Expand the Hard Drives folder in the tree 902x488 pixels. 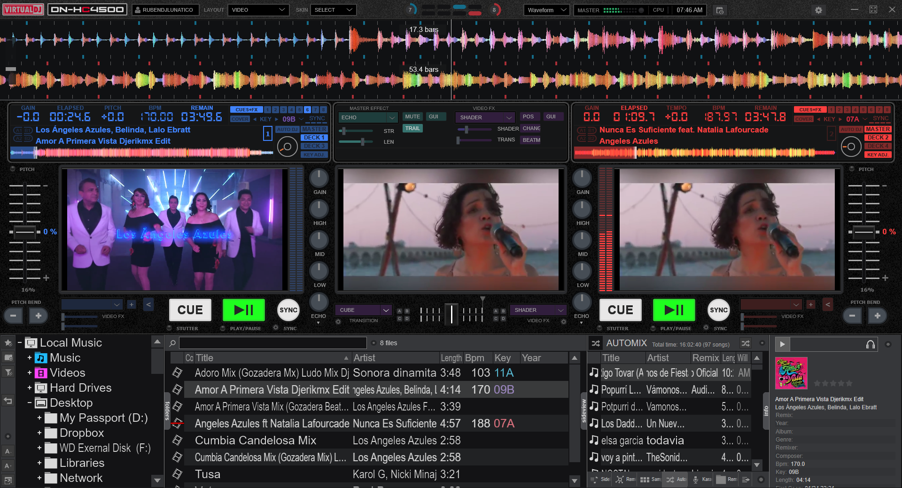[30, 388]
